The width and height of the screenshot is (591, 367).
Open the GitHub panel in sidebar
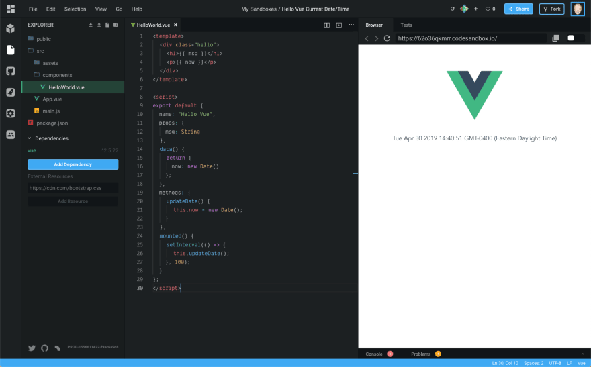(11, 71)
